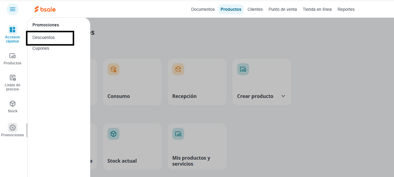Open Tienda en línea top menu
Viewport: 394px width, 177px height.
point(317,9)
